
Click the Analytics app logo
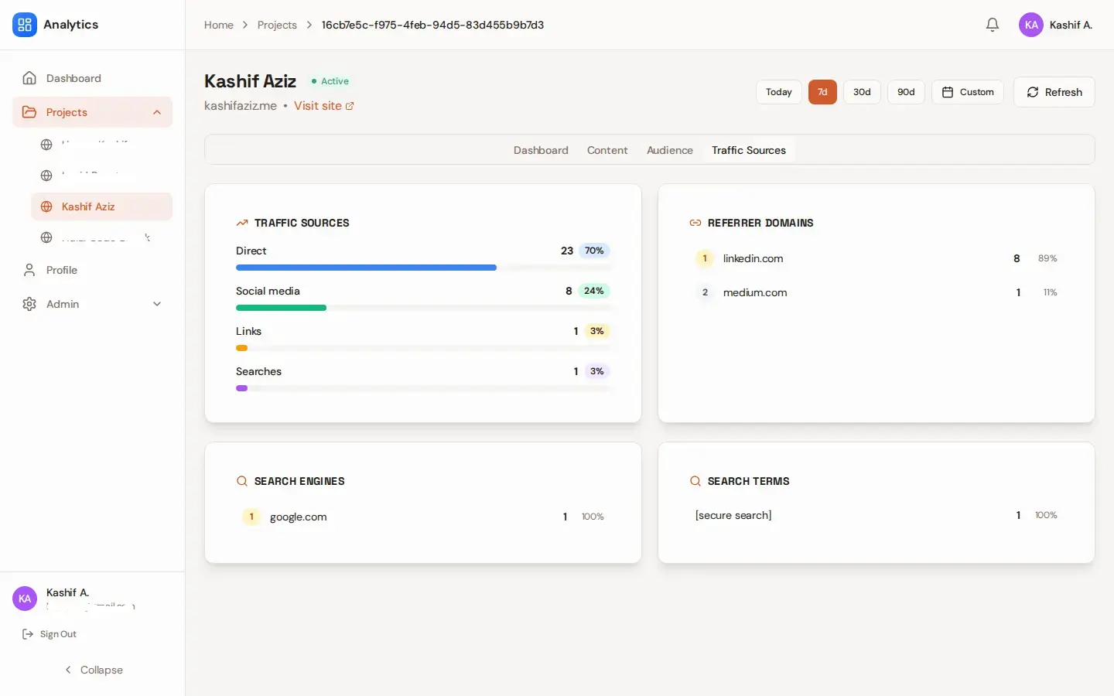pyautogui.click(x=25, y=25)
